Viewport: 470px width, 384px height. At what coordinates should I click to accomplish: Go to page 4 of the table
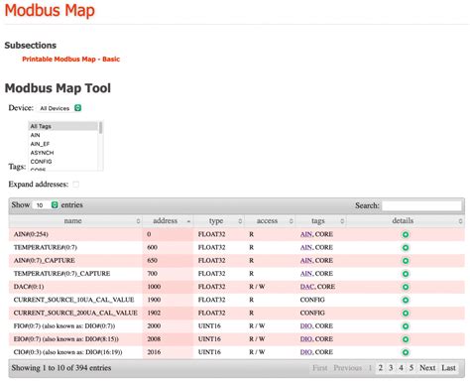(x=401, y=368)
